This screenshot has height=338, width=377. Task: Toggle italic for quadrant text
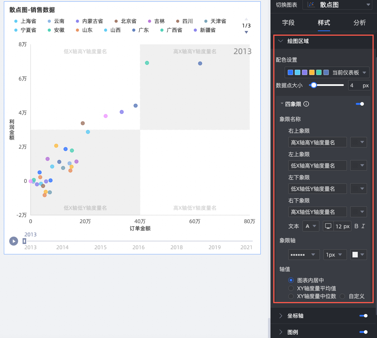pyautogui.click(x=363, y=226)
